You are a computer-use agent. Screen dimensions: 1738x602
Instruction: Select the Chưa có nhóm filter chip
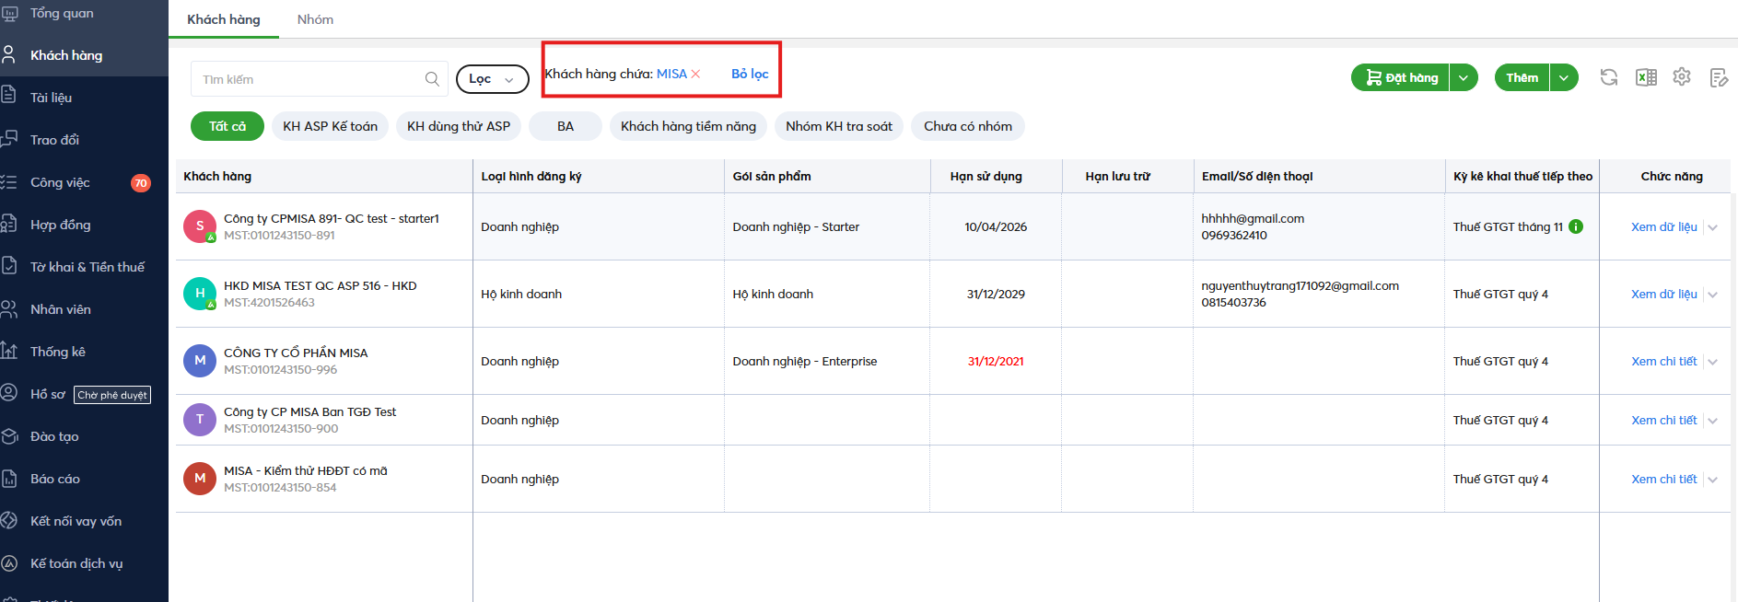967,126
